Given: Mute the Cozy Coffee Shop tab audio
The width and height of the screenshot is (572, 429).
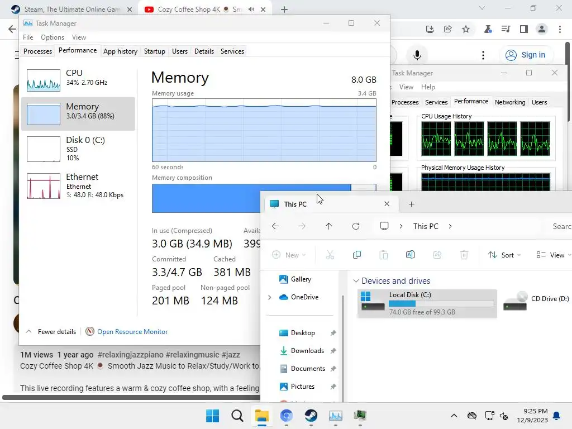Looking at the screenshot, I should pos(251,9).
